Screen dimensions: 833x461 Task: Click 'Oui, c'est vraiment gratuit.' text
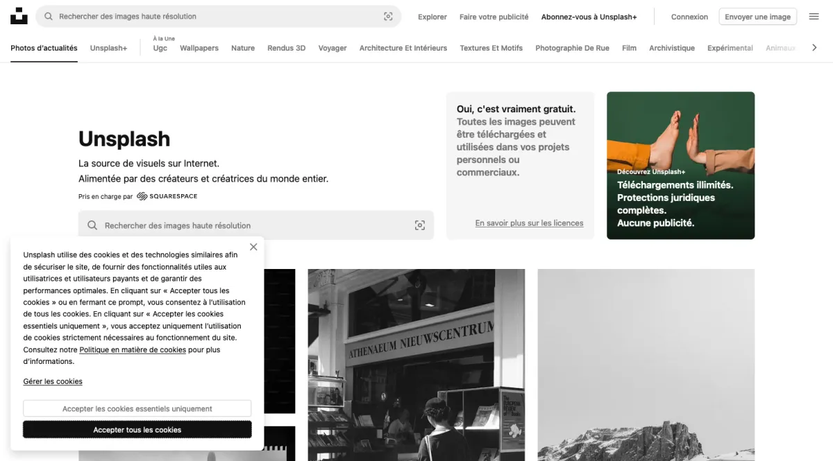(516, 109)
